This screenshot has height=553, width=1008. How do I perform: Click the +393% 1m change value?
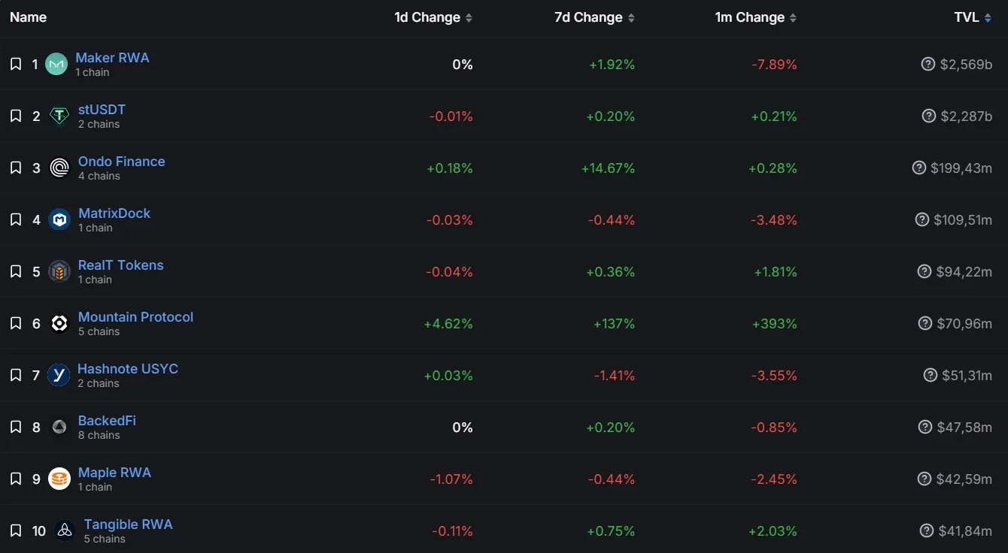click(x=775, y=324)
